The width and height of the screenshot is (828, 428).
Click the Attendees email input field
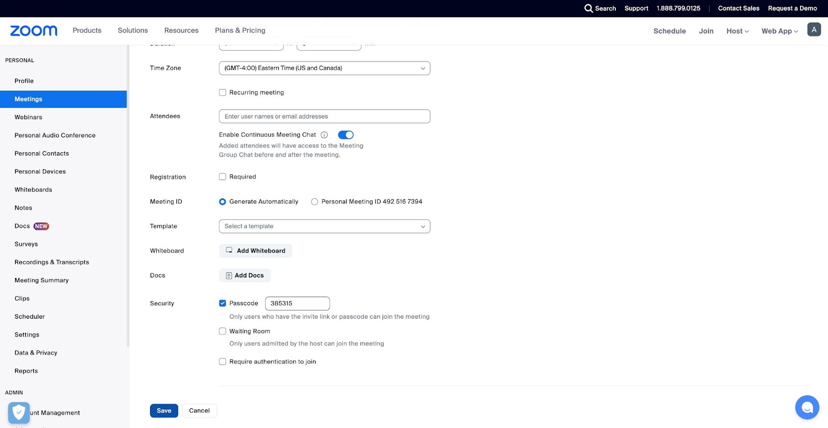324,116
